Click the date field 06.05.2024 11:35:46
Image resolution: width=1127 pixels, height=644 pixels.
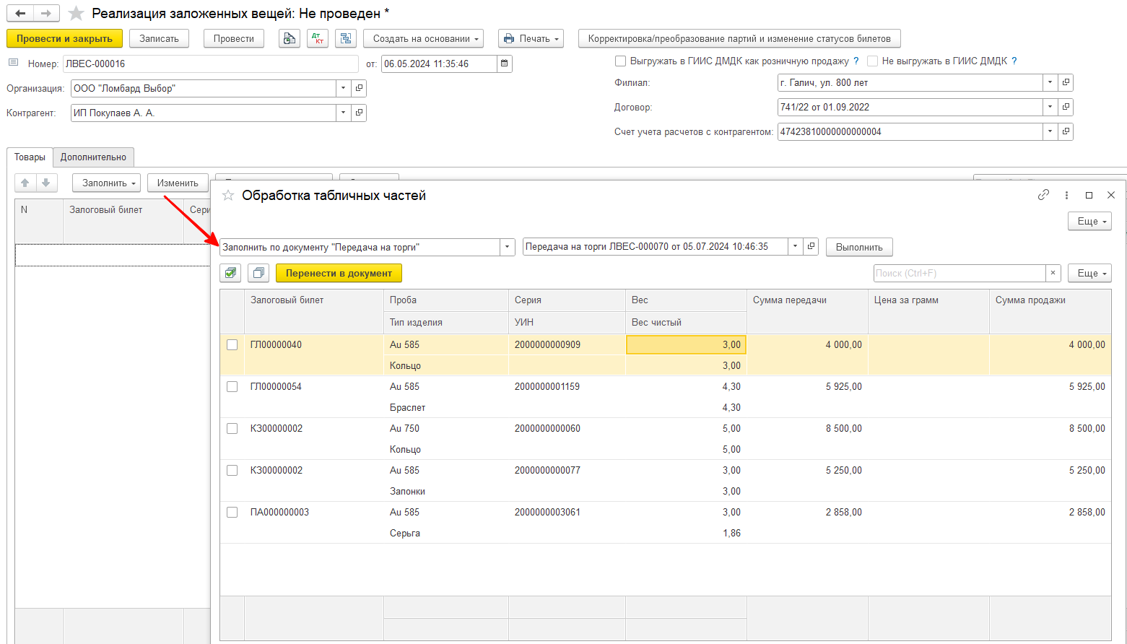click(x=439, y=64)
